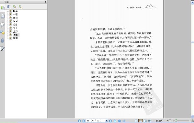This screenshot has width=194, height=123.
Task: Go back to previous view
Action: tap(119, 121)
